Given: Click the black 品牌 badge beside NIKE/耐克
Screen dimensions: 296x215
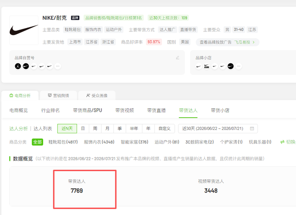Looking at the screenshot, I should point(75,18).
